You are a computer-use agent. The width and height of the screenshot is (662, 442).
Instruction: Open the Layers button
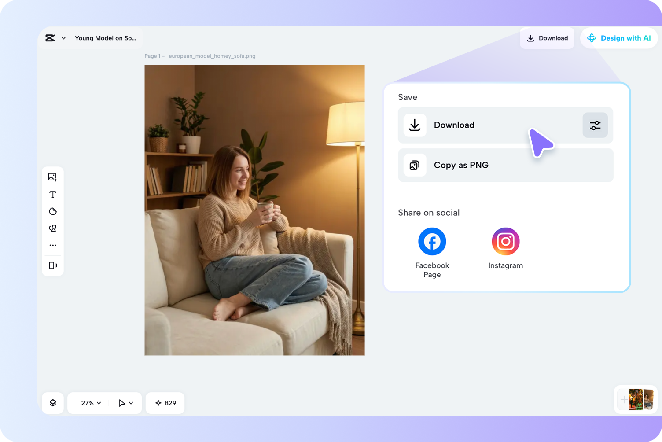(53, 403)
